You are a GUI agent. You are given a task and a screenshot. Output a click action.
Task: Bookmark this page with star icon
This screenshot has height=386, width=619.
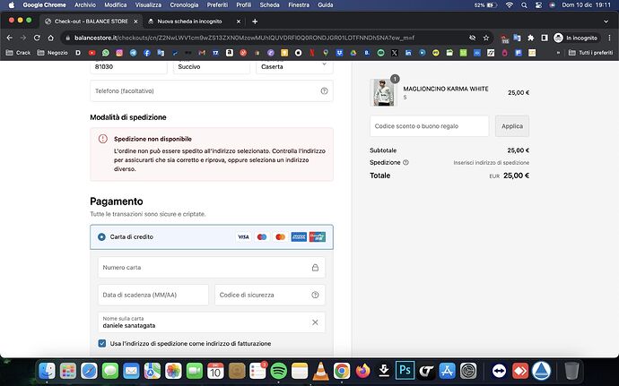pos(486,38)
